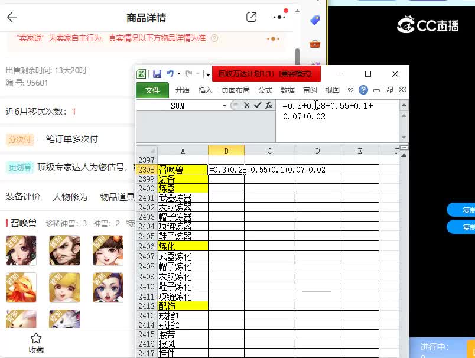Click the Enter checkmark icon on formula bar
Screen dimensions: 475x358
[x=256, y=105]
